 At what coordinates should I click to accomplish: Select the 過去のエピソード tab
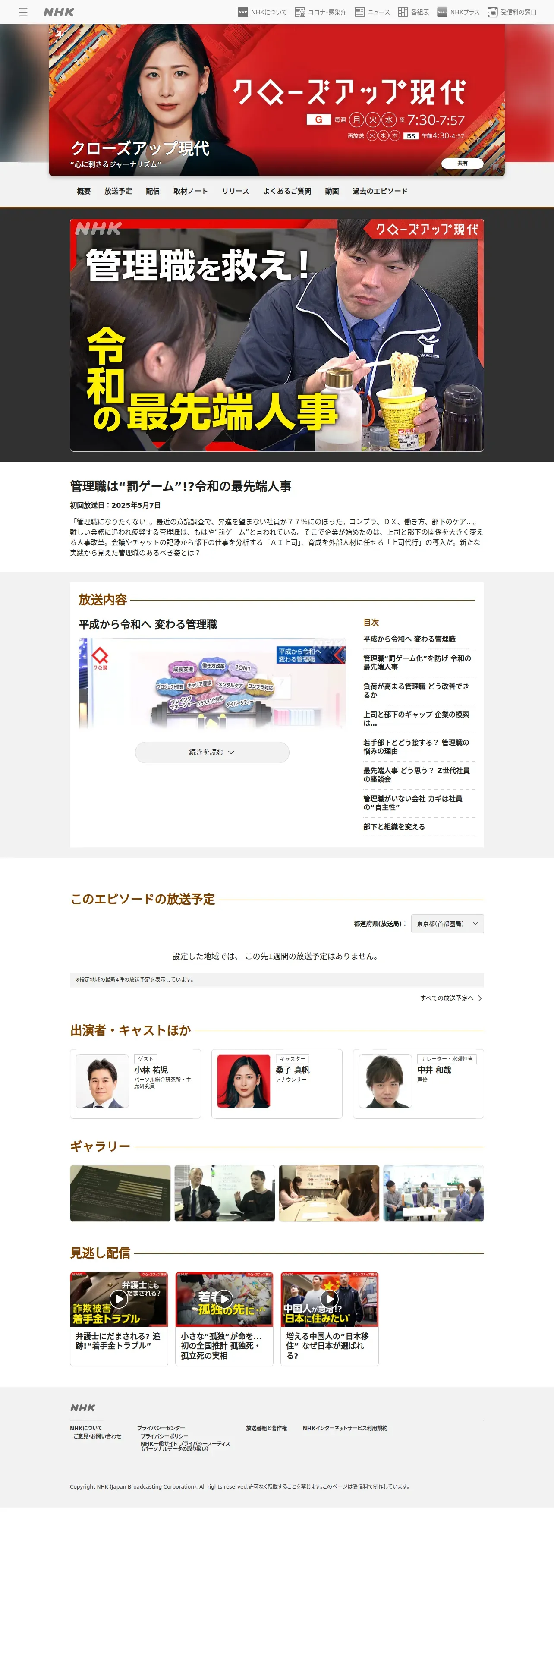(380, 191)
